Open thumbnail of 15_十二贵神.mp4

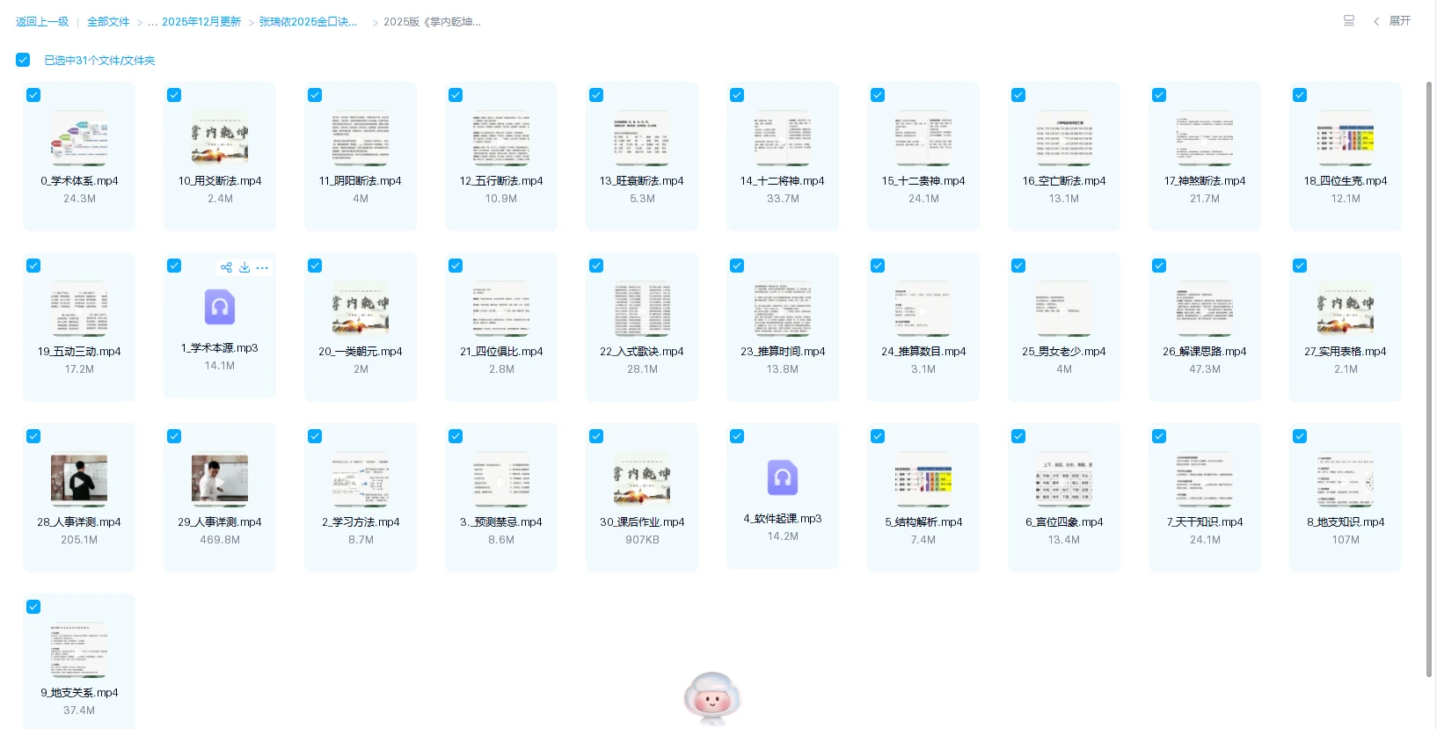click(x=923, y=138)
